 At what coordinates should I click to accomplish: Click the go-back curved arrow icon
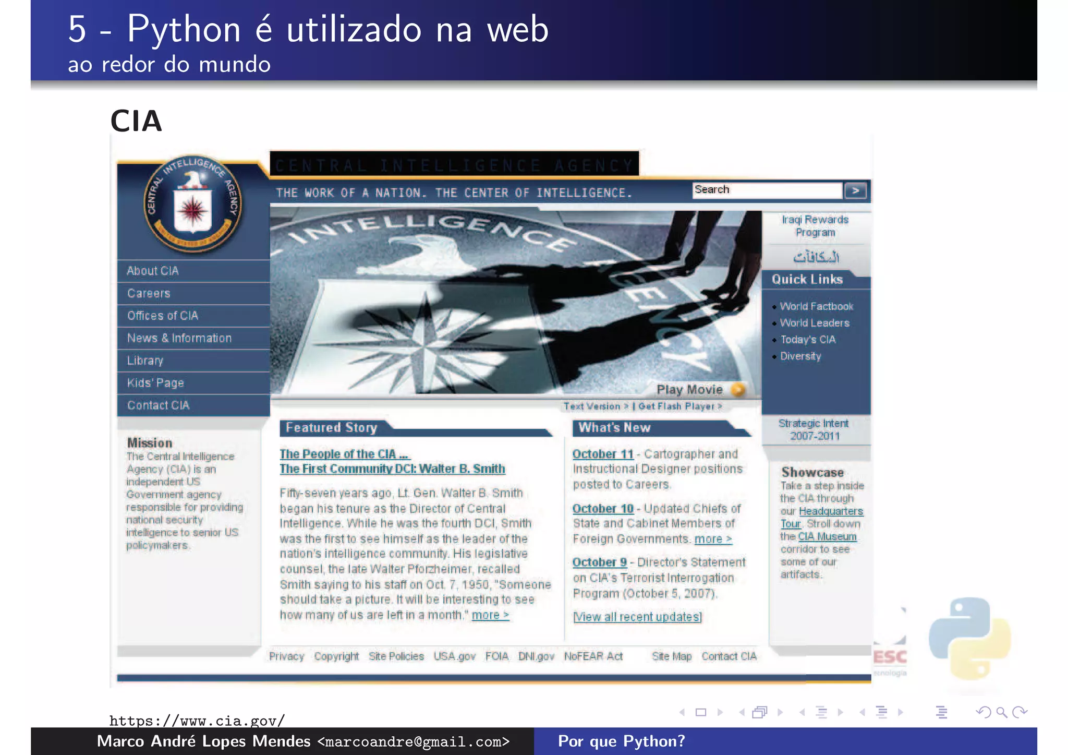click(x=983, y=712)
